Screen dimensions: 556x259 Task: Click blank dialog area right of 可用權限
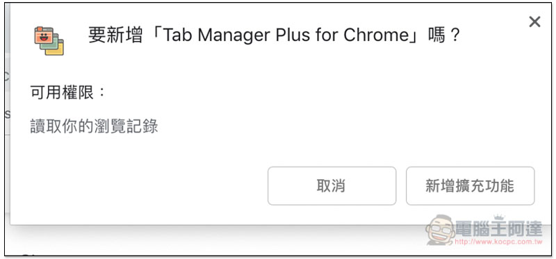tap(319, 93)
